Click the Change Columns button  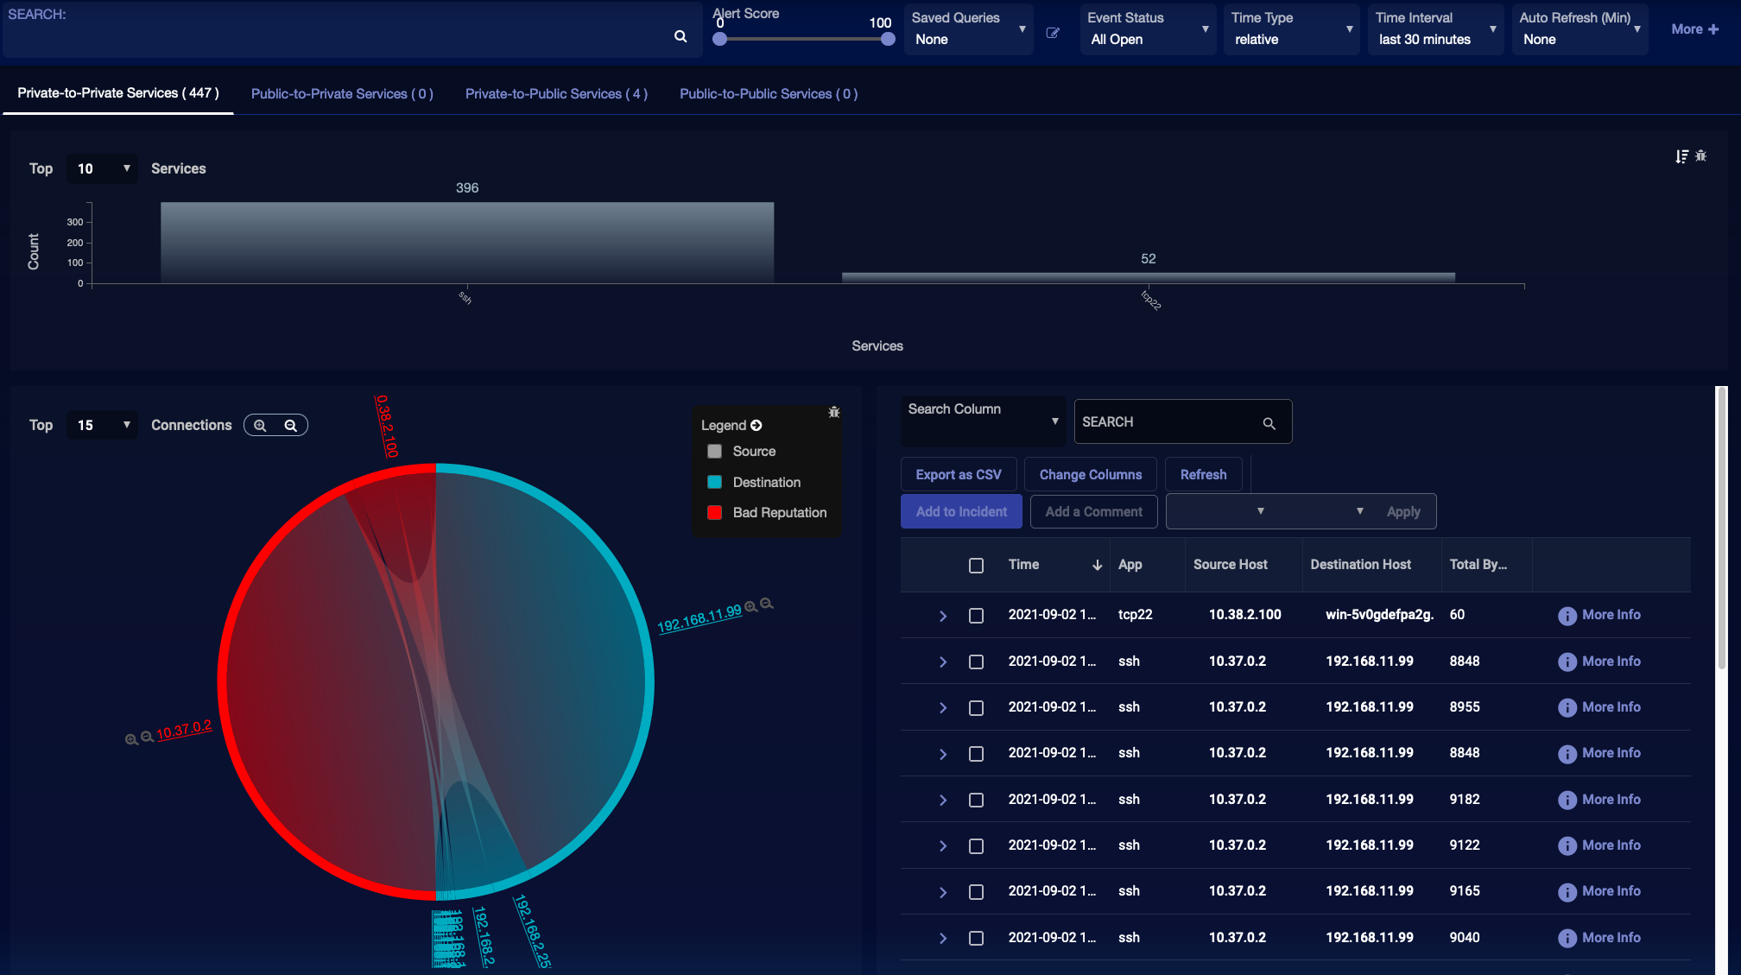[x=1090, y=475]
